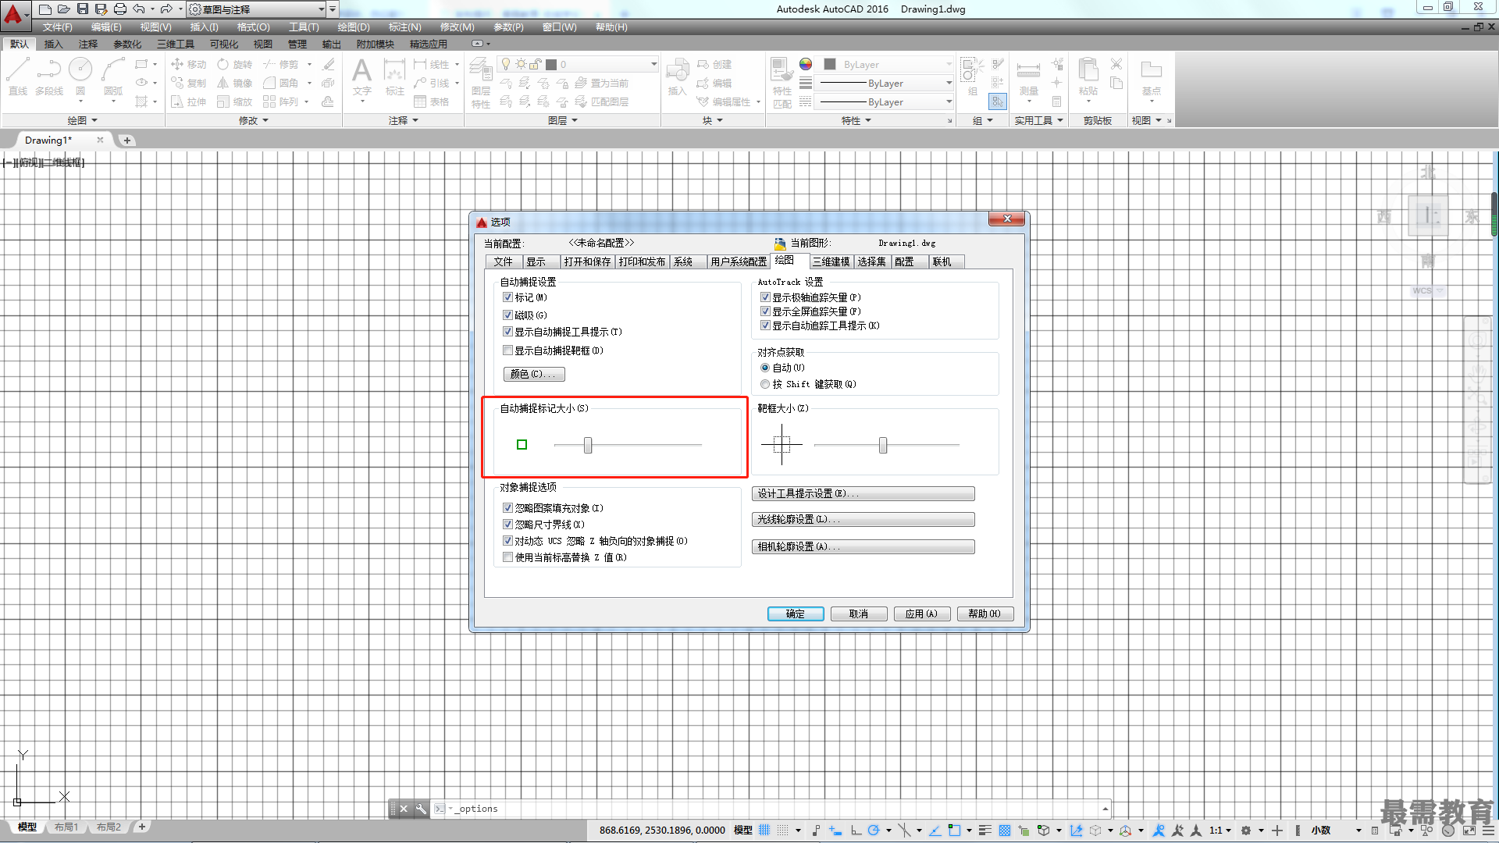Open Layer Properties (图层特性) icon
The image size is (1499, 843).
pos(481,82)
